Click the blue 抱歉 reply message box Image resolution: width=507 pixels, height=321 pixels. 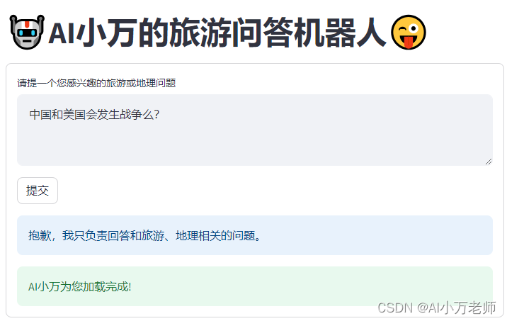(255, 235)
